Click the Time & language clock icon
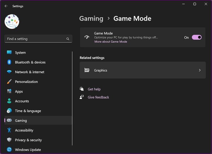The width and height of the screenshot is (212, 154). [x=9, y=111]
